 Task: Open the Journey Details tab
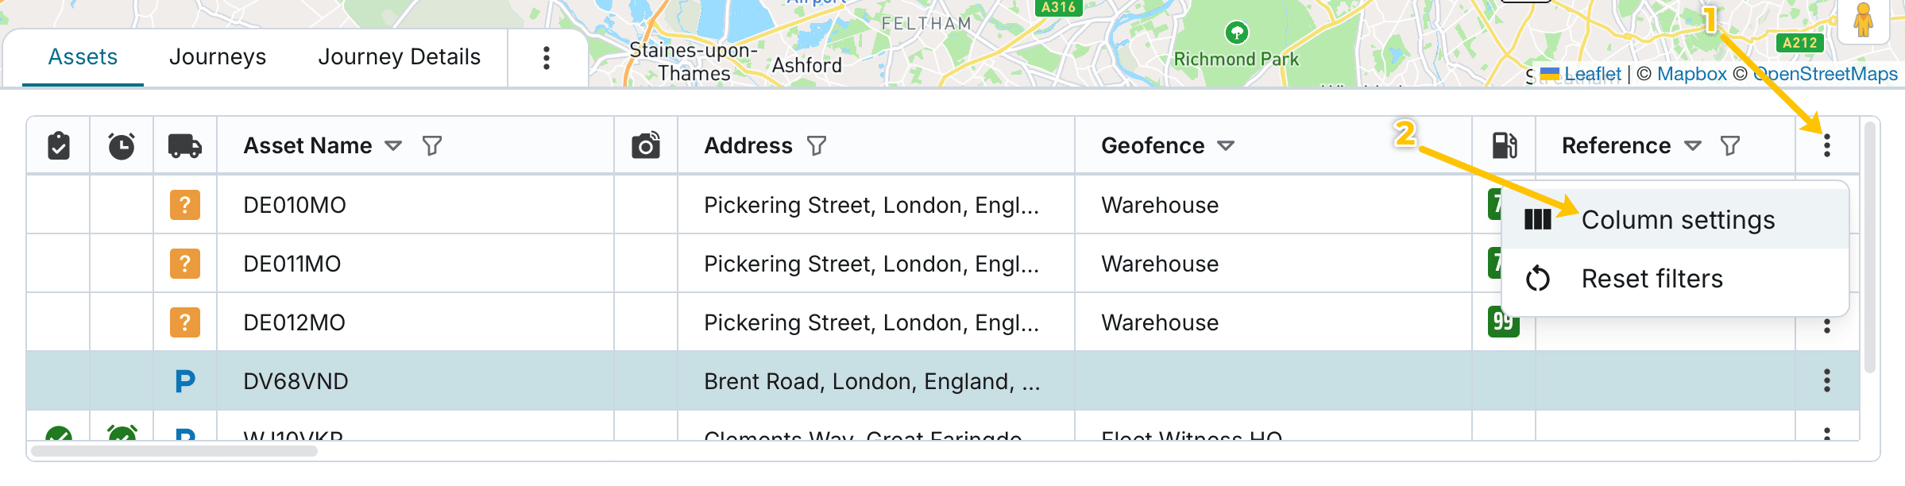pos(399,57)
